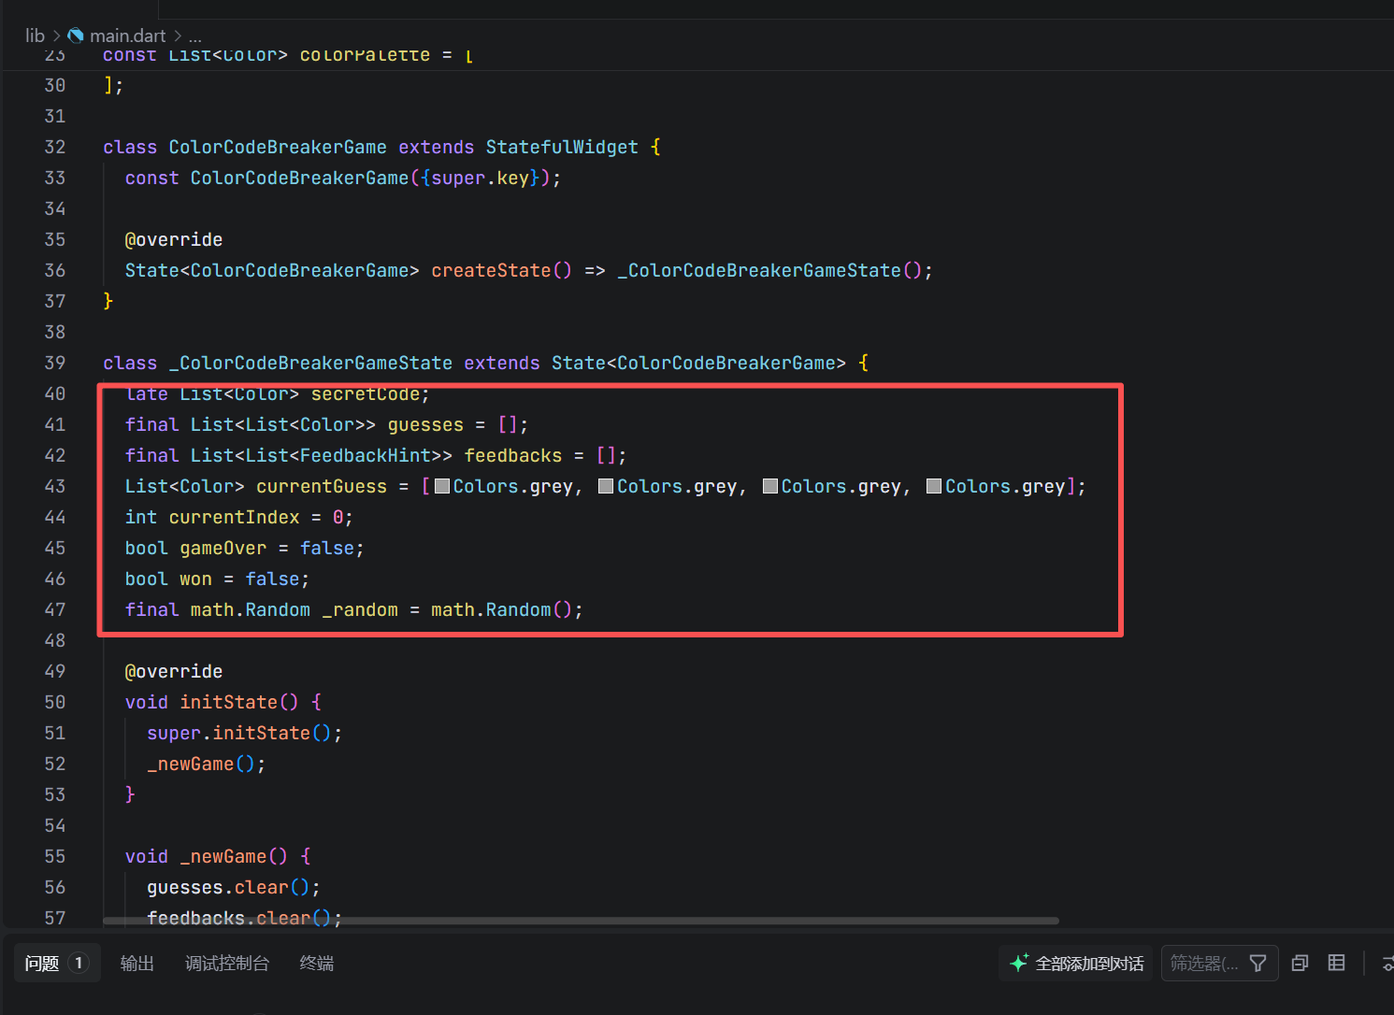The height and width of the screenshot is (1015, 1394).
Task: Click the fourth Colors.grey color swatch
Action: [x=934, y=486]
